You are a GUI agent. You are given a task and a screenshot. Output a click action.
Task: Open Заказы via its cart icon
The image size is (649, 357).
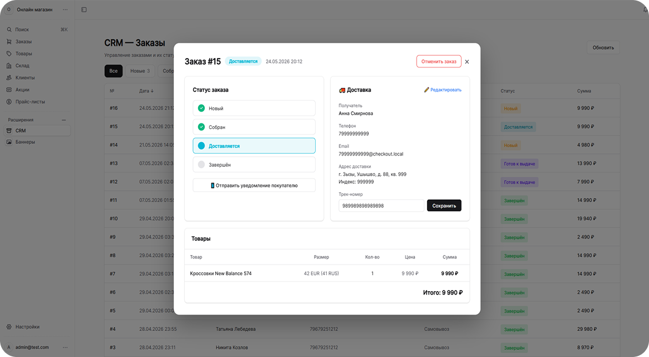click(x=9, y=42)
